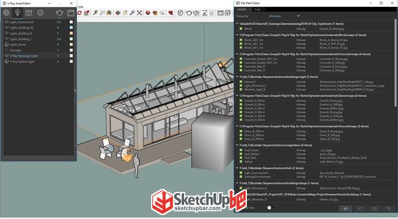The height and width of the screenshot is (219, 398).
Task: Select the Materials sphere icon in Asset Editor
Action: 6,13
